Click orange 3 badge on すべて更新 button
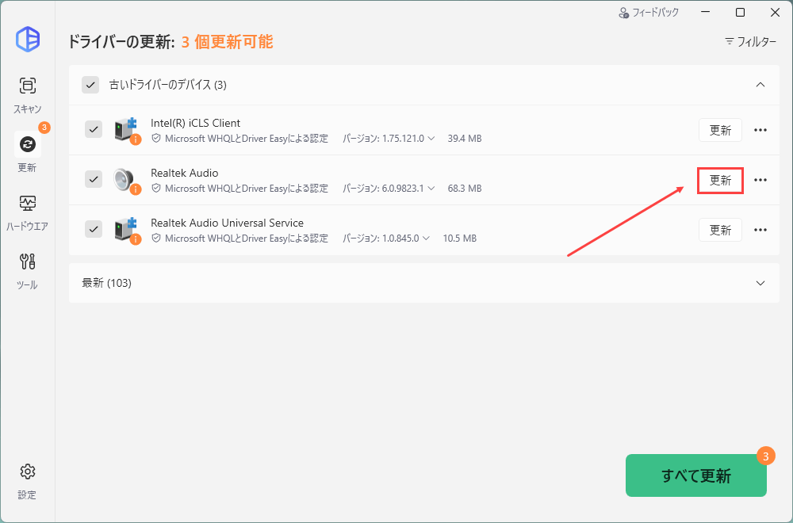This screenshot has height=523, width=793. coord(766,456)
